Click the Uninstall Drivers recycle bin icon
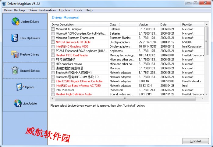The height and width of the screenshot is (147, 213). click(15, 70)
